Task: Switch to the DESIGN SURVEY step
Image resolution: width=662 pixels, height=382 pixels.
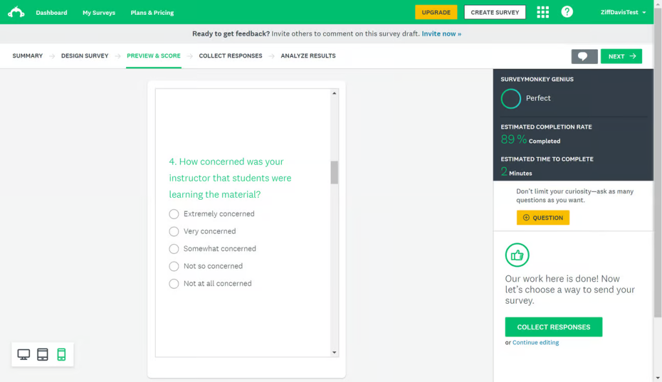Action: (85, 56)
